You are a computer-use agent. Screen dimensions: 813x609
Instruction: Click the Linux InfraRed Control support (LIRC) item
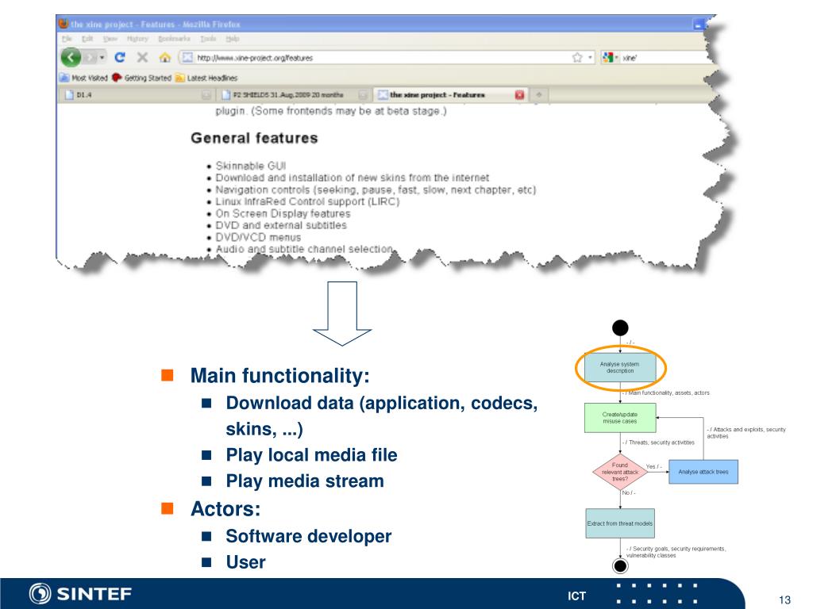(x=307, y=201)
